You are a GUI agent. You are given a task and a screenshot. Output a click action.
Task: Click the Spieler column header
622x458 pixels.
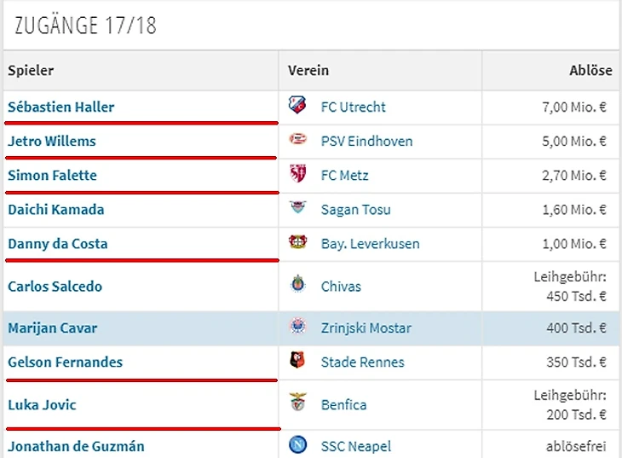point(31,71)
